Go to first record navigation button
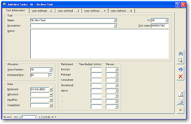Viewport: 191px width, 124px height. pyautogui.click(x=15, y=117)
